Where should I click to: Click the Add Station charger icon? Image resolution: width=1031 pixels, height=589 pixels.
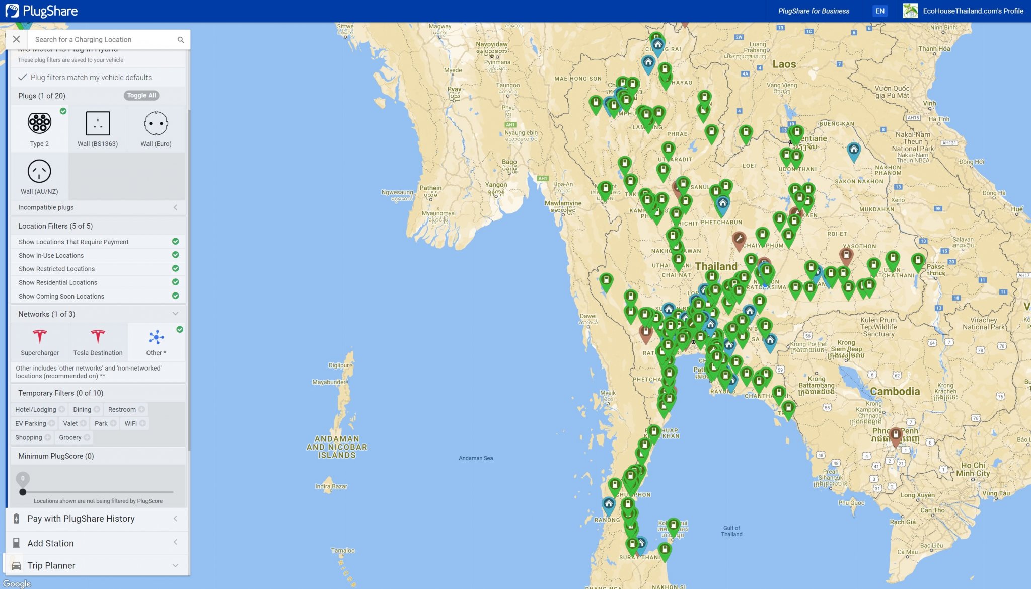[16, 543]
